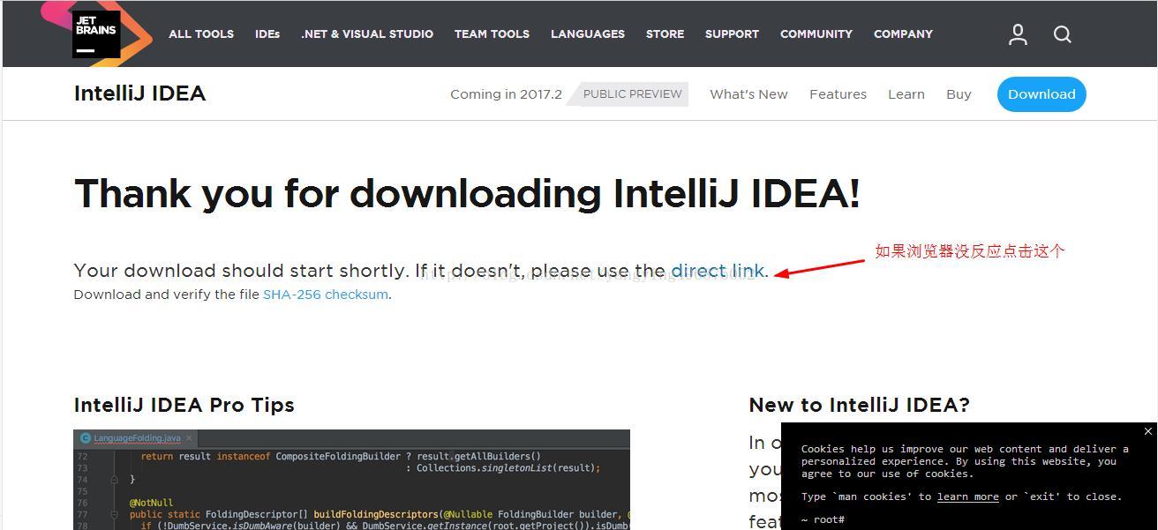Open the What's New page

[748, 94]
